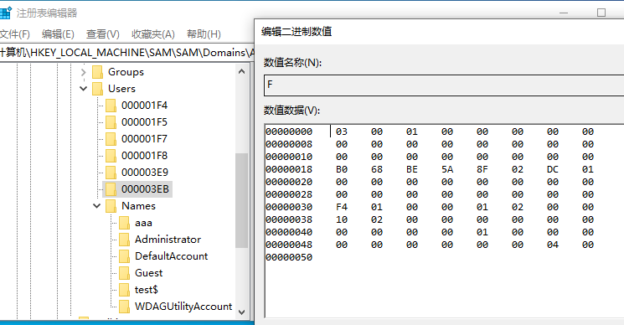Image resolution: width=624 pixels, height=325 pixels.
Task: Open the 编辑(E) menu
Action: click(58, 34)
